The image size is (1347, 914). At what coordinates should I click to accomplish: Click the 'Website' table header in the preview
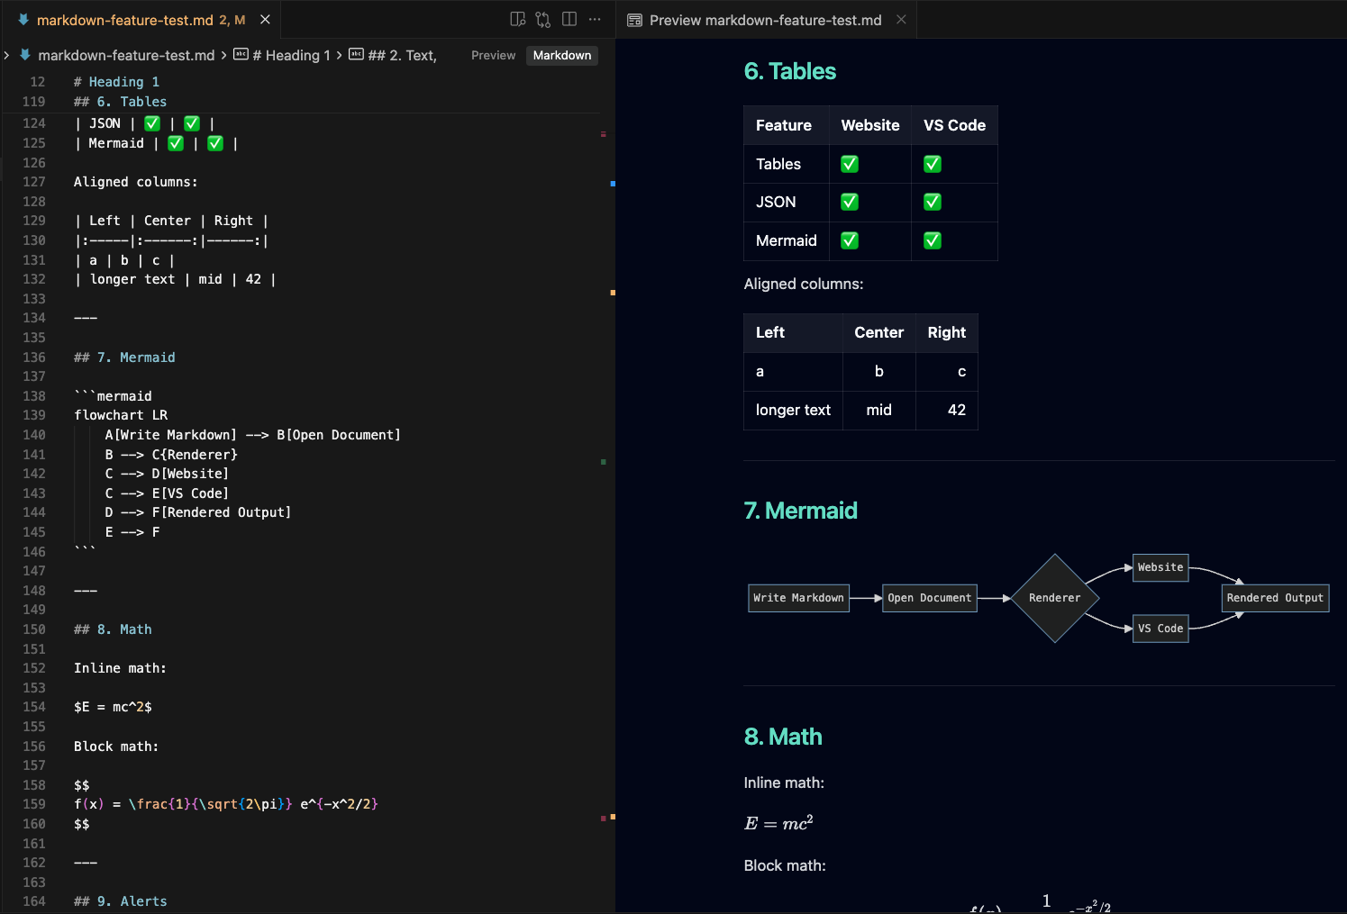[x=870, y=125]
